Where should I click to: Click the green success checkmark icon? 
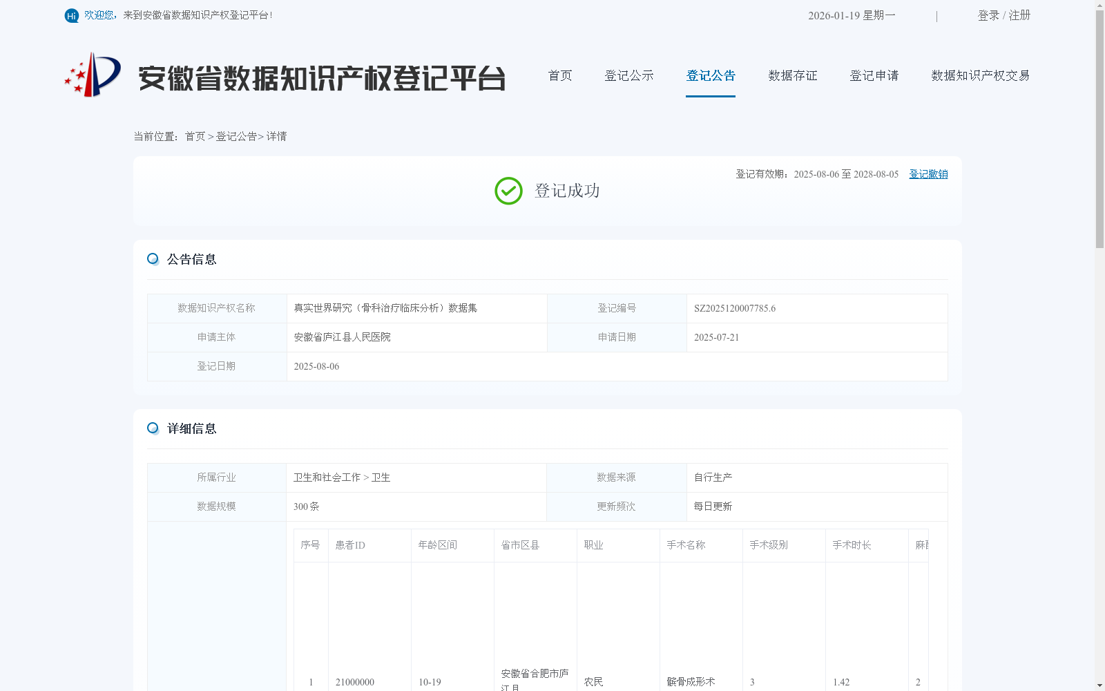click(508, 191)
